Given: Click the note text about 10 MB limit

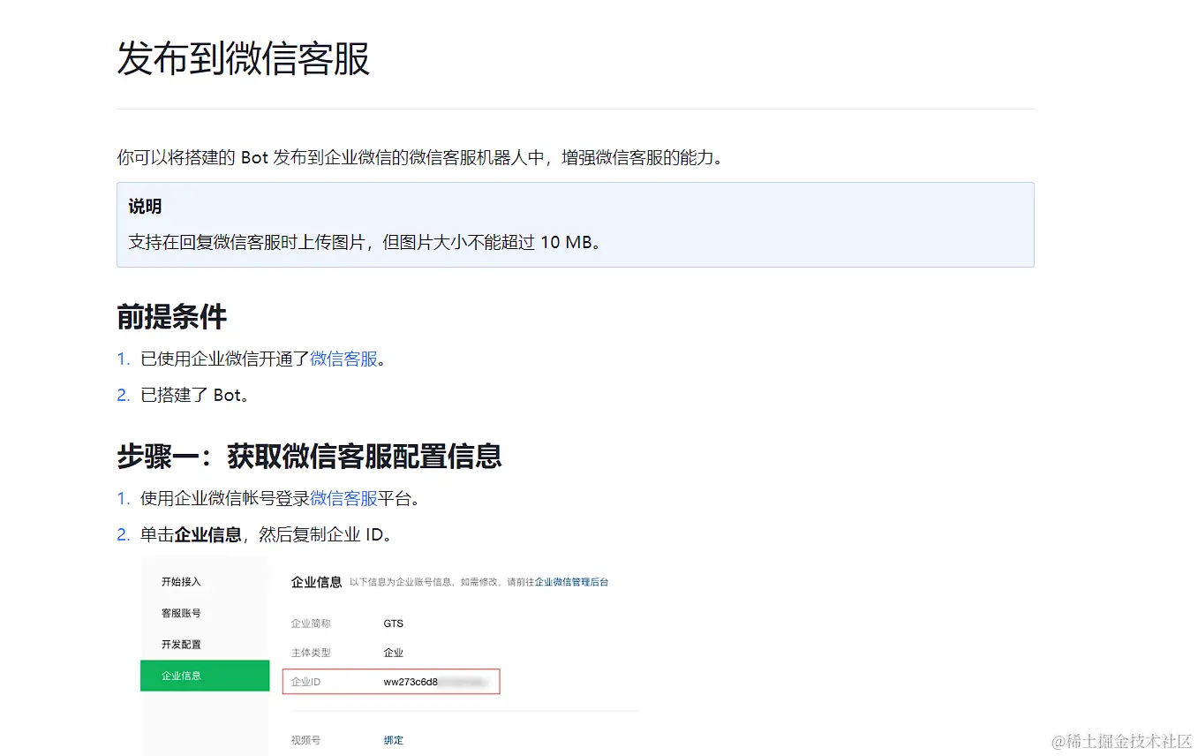Looking at the screenshot, I should (x=366, y=241).
